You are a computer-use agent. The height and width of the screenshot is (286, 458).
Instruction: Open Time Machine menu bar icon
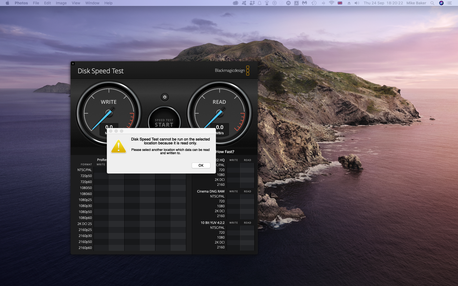(x=314, y=3)
